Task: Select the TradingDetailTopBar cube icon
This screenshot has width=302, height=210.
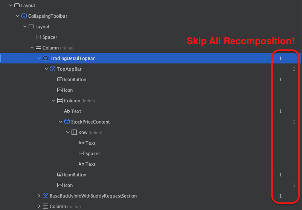Action: (x=46, y=58)
